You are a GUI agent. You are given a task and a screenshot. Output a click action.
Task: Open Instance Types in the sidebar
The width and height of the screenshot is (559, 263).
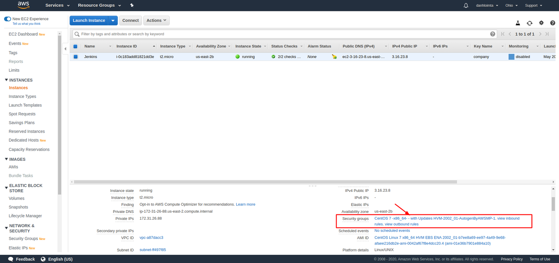(22, 96)
